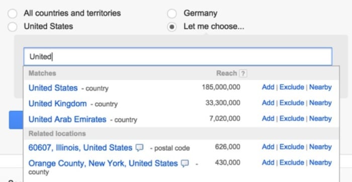Choose United Arab Emirates suggestion

point(67,119)
